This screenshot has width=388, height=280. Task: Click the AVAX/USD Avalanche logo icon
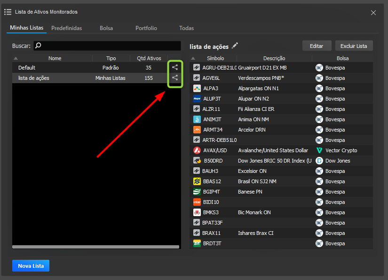pos(197,150)
